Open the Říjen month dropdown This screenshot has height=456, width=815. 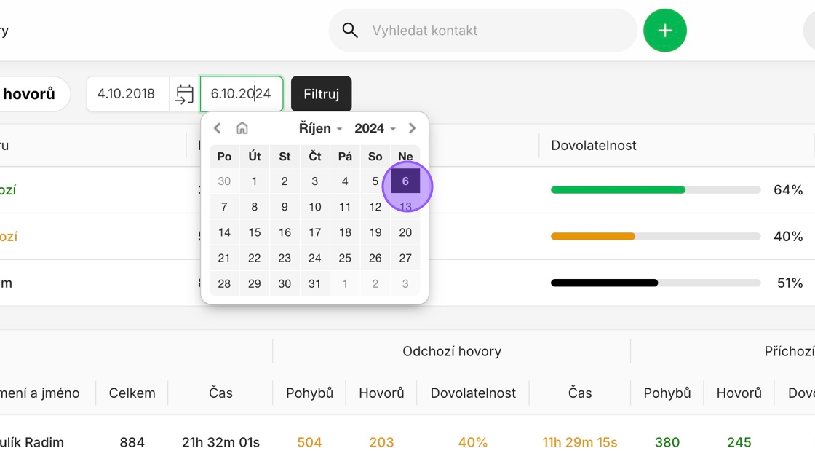320,128
